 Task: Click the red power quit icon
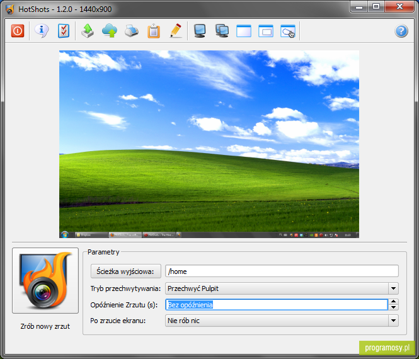pyautogui.click(x=18, y=31)
